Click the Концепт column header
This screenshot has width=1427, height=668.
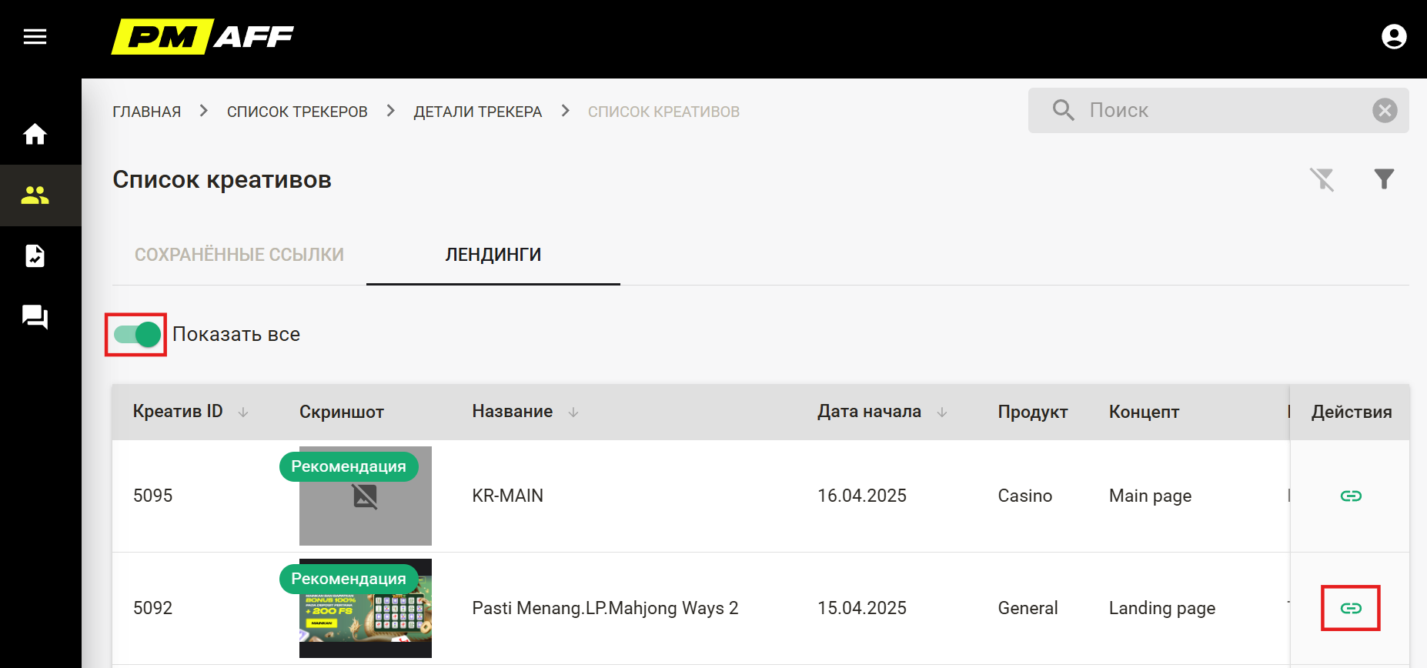point(1144,412)
